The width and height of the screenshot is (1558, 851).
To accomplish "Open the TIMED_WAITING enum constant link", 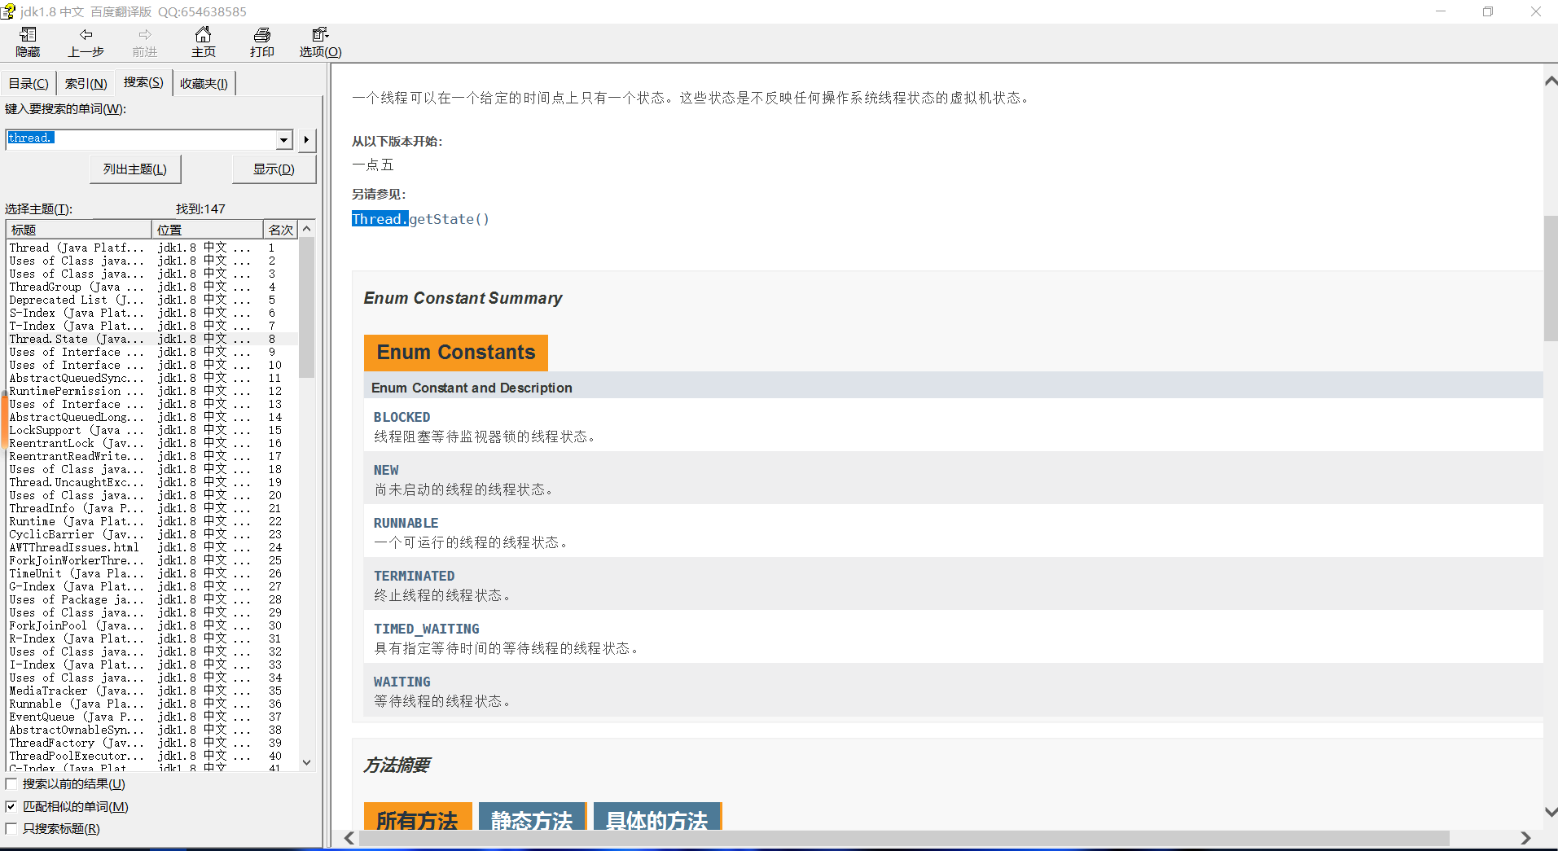I will 426,629.
